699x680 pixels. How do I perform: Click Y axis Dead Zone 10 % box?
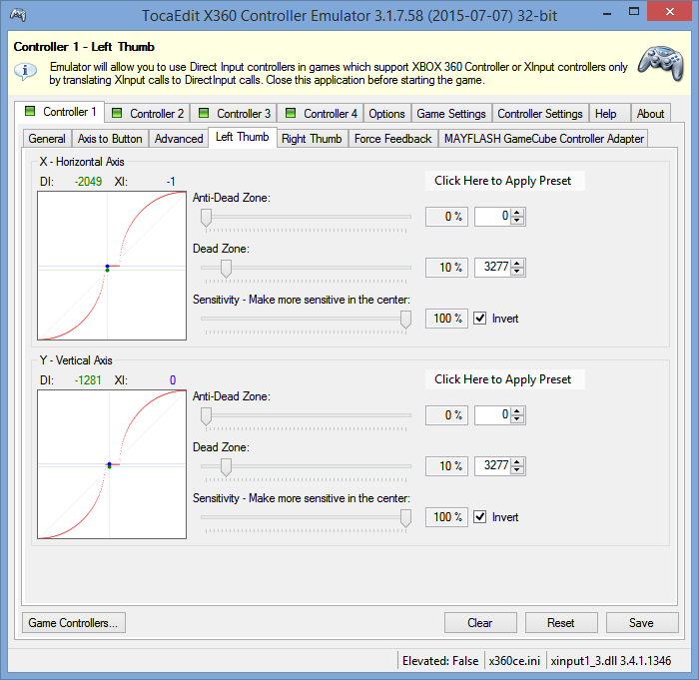(446, 466)
